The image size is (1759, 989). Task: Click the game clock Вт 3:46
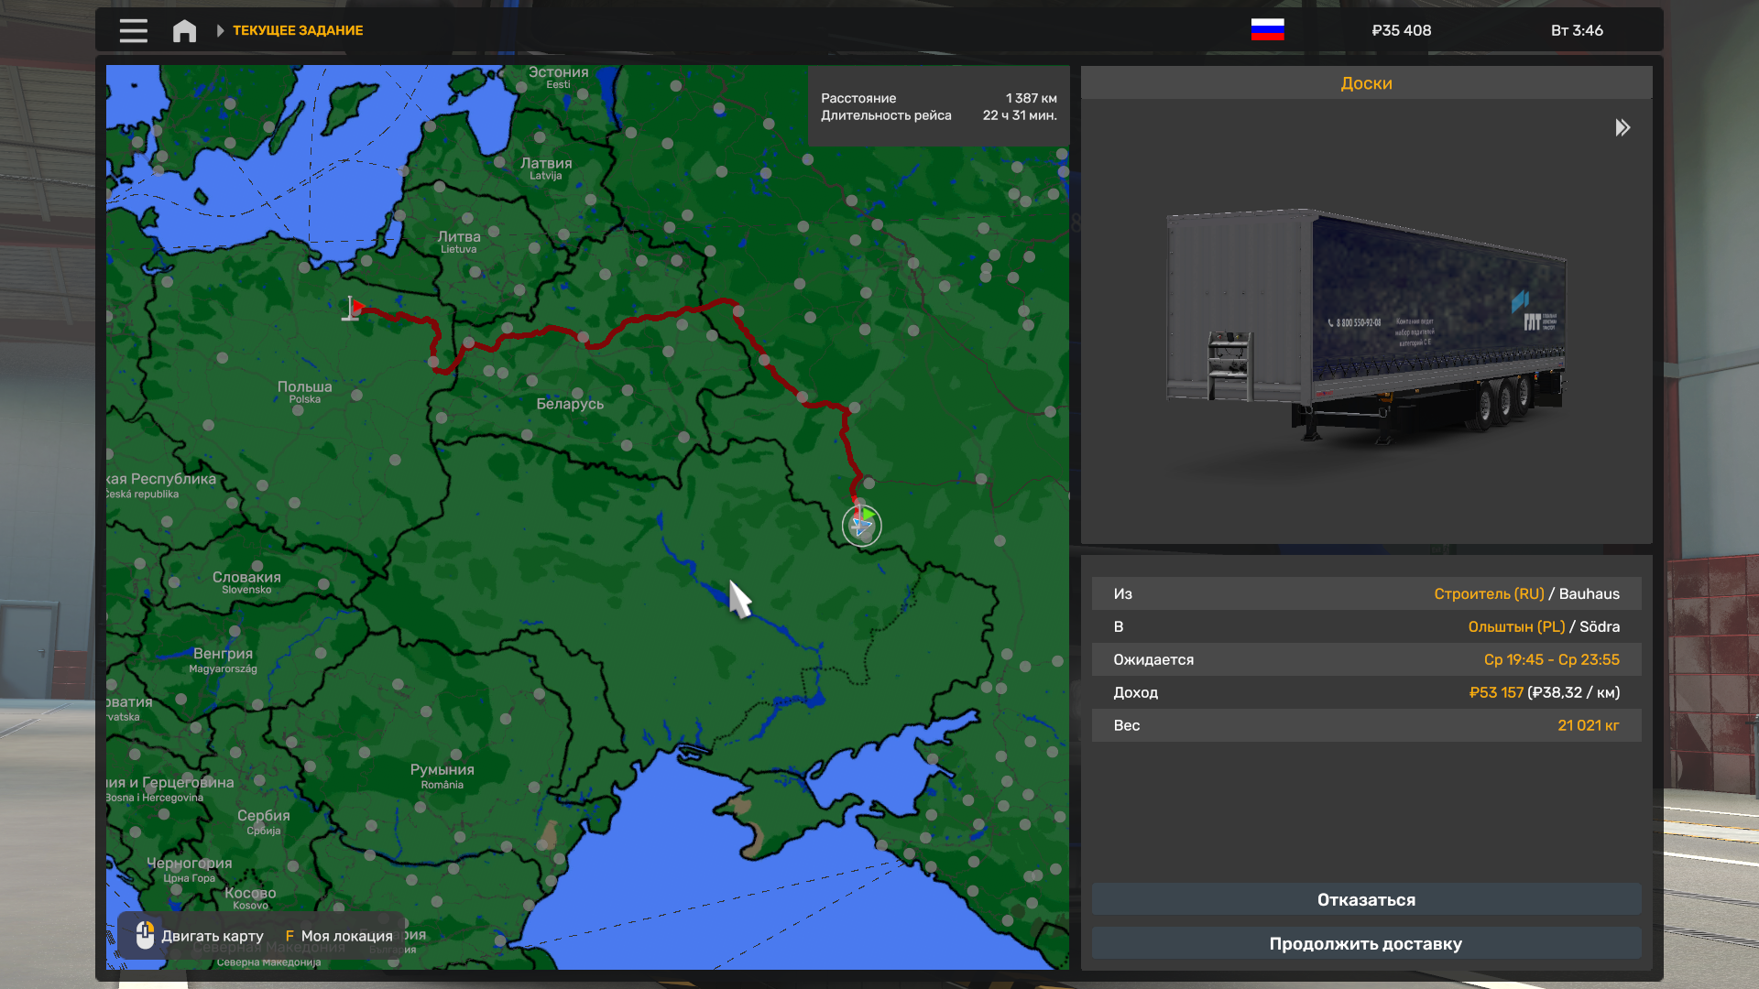click(x=1577, y=30)
